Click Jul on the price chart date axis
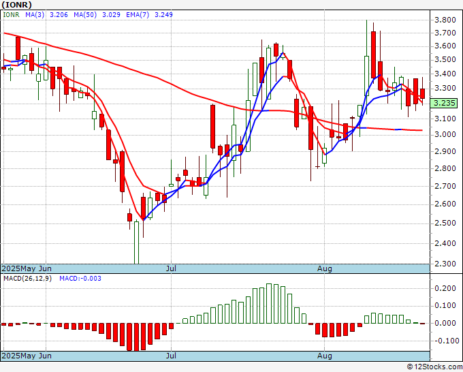The image size is (463, 372). point(171,268)
